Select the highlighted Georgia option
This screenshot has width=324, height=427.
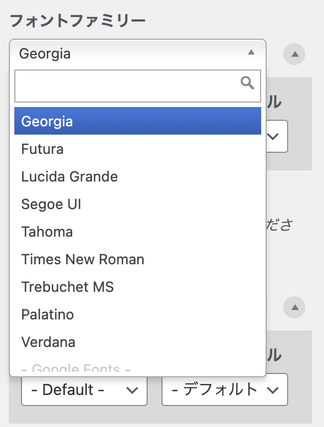point(138,121)
